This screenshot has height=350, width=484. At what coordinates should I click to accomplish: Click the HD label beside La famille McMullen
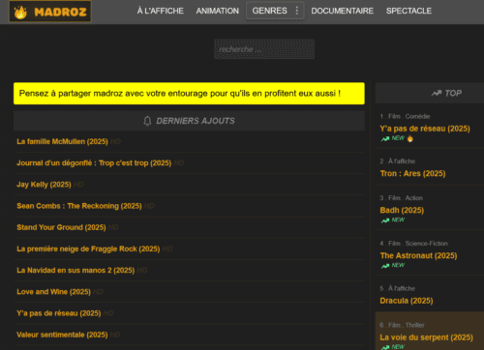115,141
